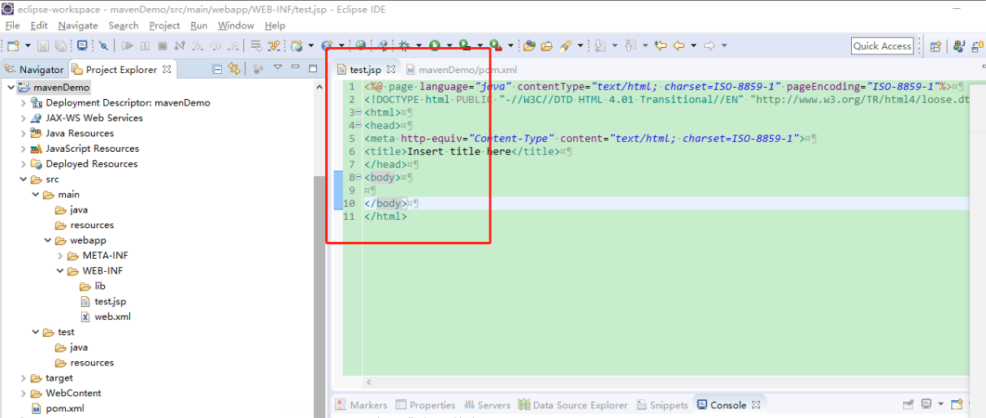986x418 pixels.
Task: Open the Edit menu
Action: point(38,25)
